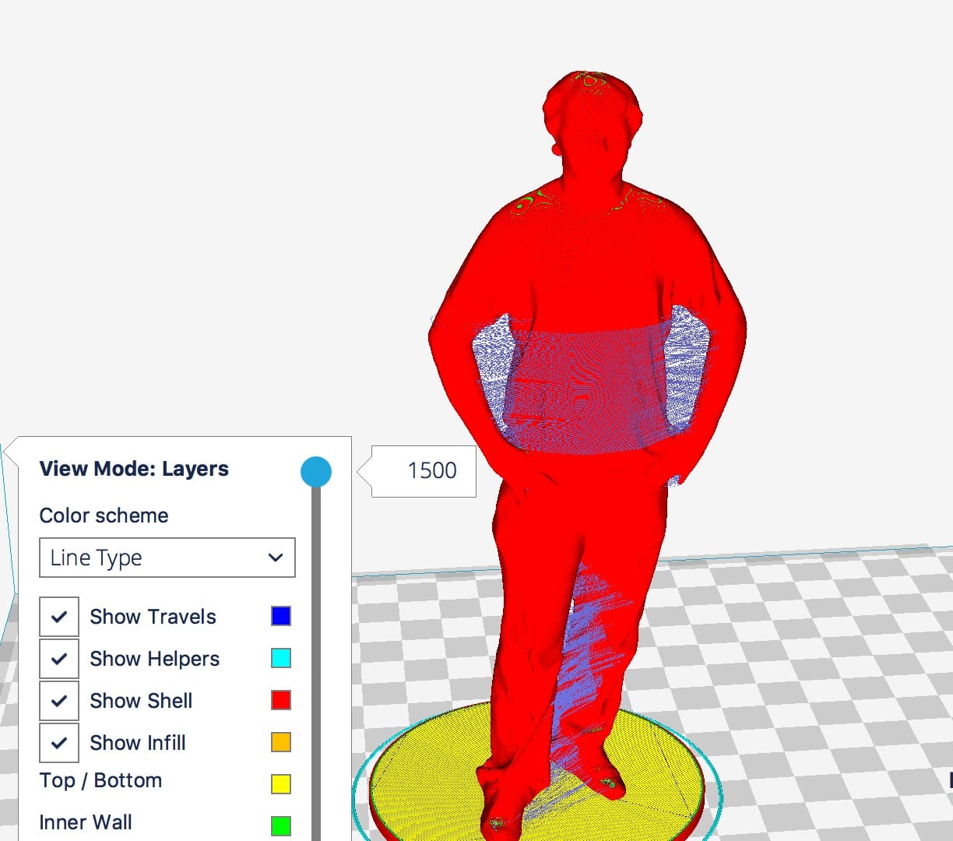Click the red Shell color swatch
This screenshot has height=841, width=953.
(281, 701)
